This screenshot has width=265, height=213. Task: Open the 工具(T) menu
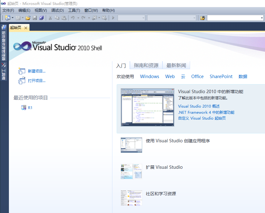click(74, 10)
